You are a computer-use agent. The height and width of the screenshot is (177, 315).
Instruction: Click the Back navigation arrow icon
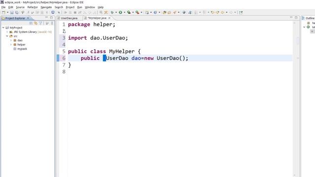pos(222,12)
